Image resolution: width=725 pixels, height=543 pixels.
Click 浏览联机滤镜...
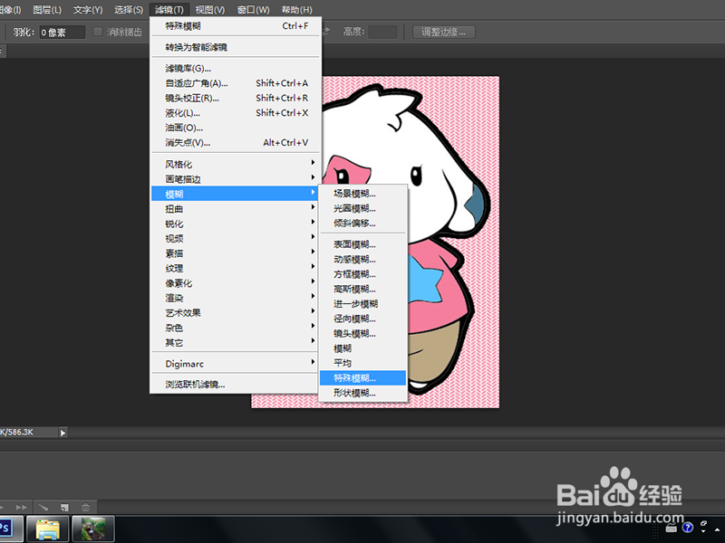pos(236,384)
